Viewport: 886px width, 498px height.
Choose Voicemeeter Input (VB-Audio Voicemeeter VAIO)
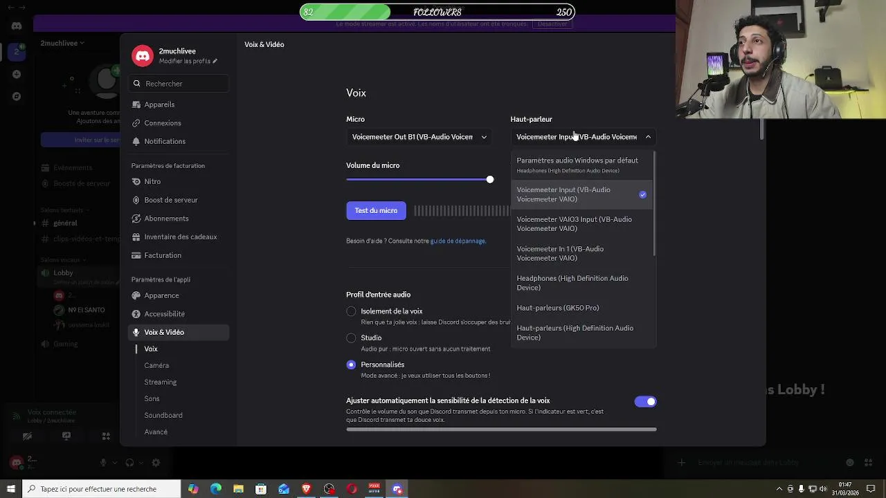(581, 194)
